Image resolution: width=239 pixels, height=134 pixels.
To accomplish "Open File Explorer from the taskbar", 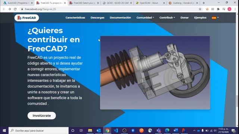I will point(90,131).
